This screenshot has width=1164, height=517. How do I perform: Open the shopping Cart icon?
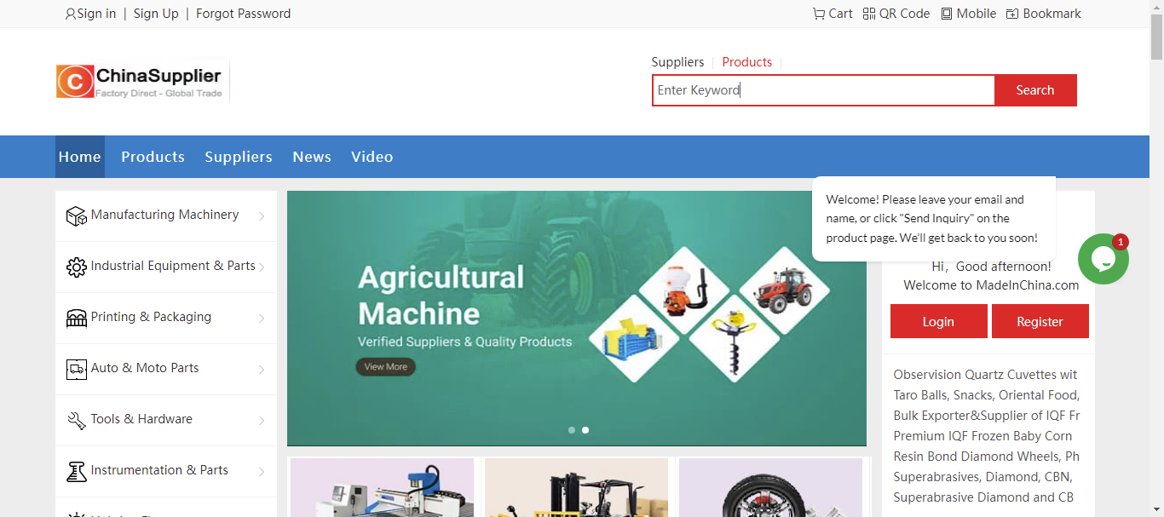[819, 14]
